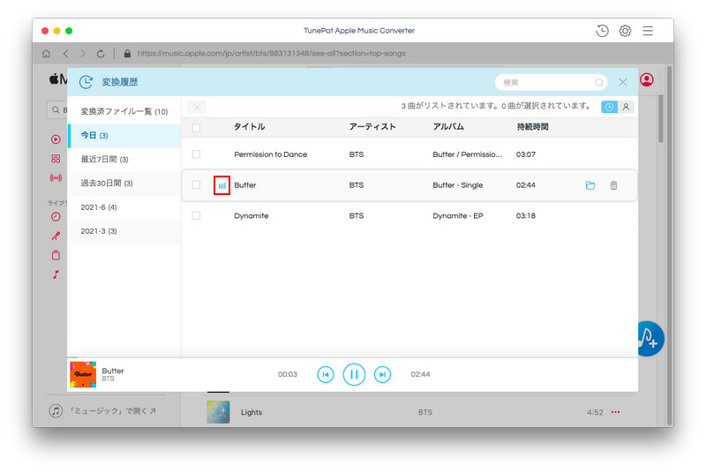Screen dimensions: 706x473
Task: Click the Dynamite title text
Action: [x=252, y=215]
